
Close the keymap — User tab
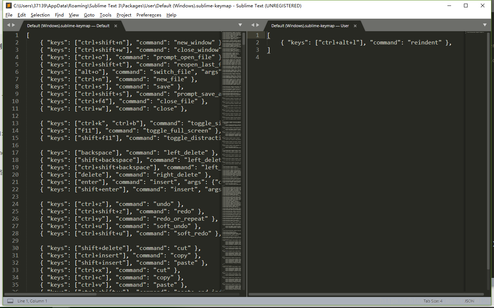[x=355, y=26]
